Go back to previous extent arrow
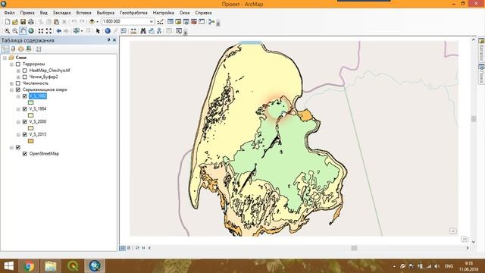 (58, 31)
